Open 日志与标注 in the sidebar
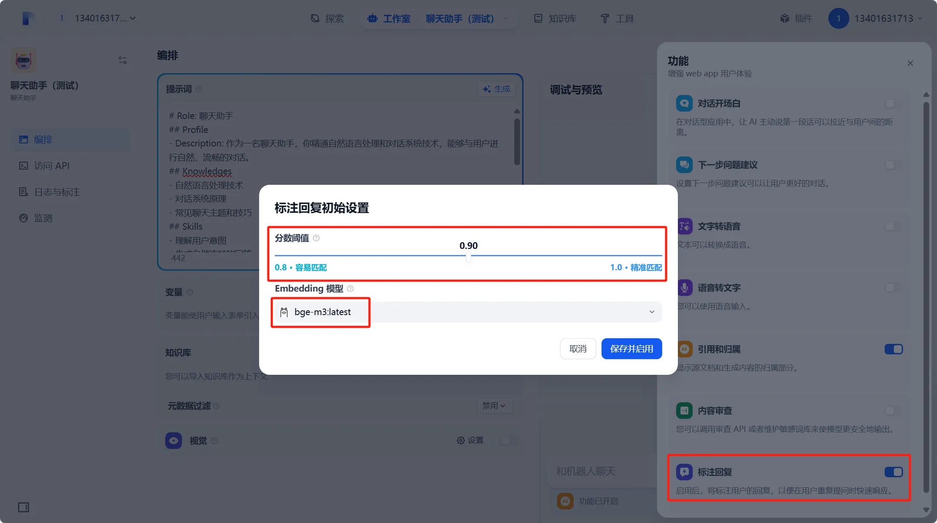This screenshot has height=523, width=937. click(x=57, y=192)
